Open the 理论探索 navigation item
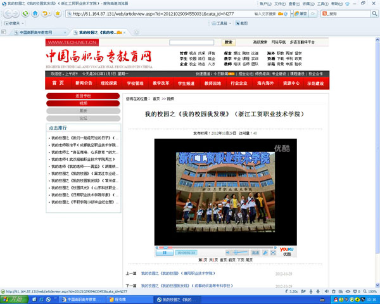380x304 pixels. [x=109, y=83]
